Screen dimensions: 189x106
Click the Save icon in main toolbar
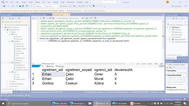click(20, 6)
